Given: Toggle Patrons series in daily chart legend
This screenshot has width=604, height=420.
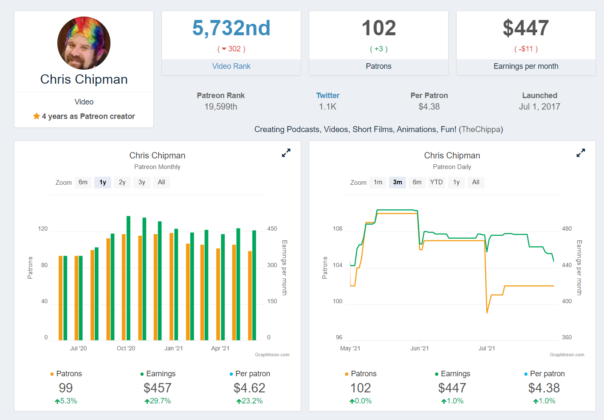Looking at the screenshot, I should (361, 374).
